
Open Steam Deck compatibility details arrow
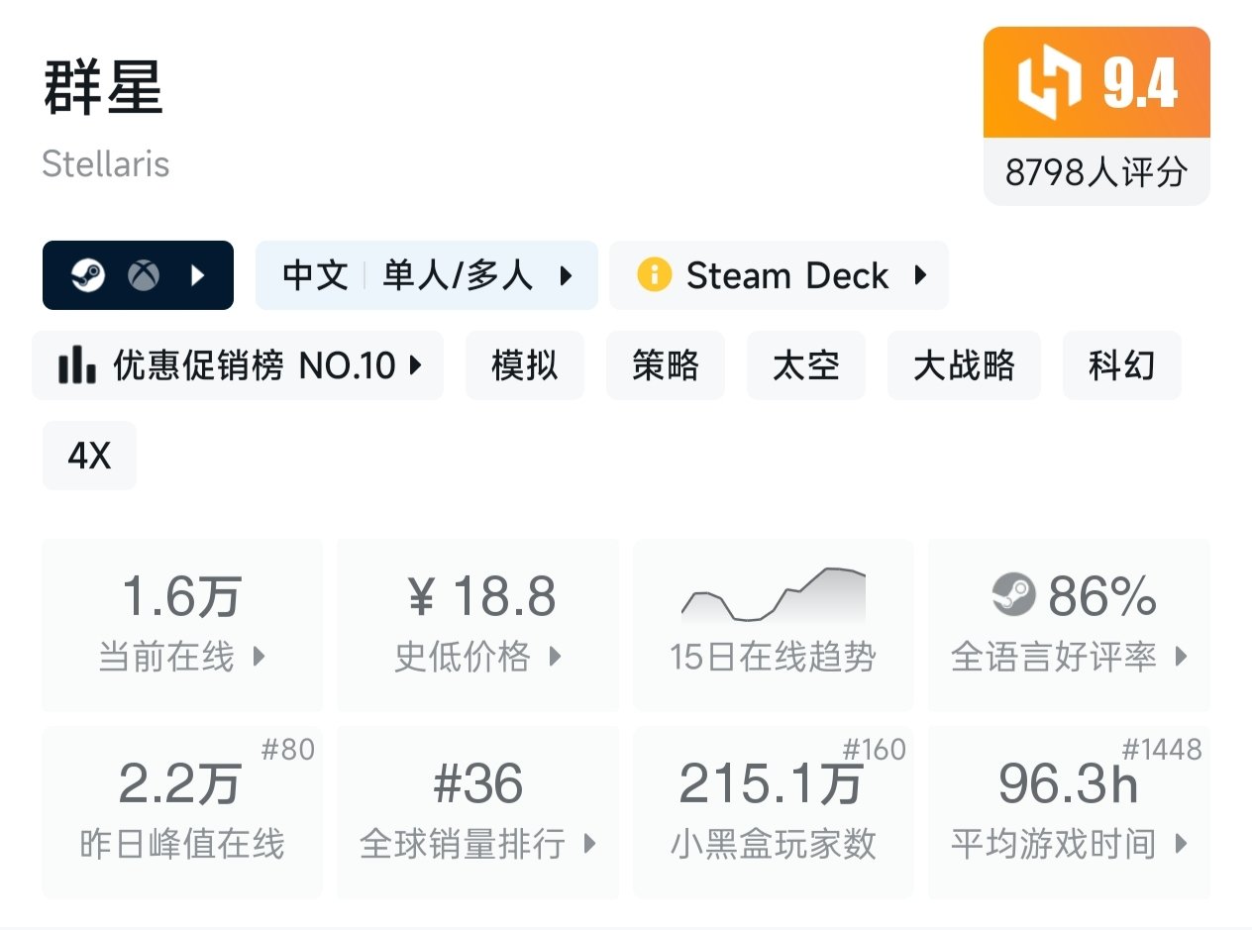pos(920,275)
